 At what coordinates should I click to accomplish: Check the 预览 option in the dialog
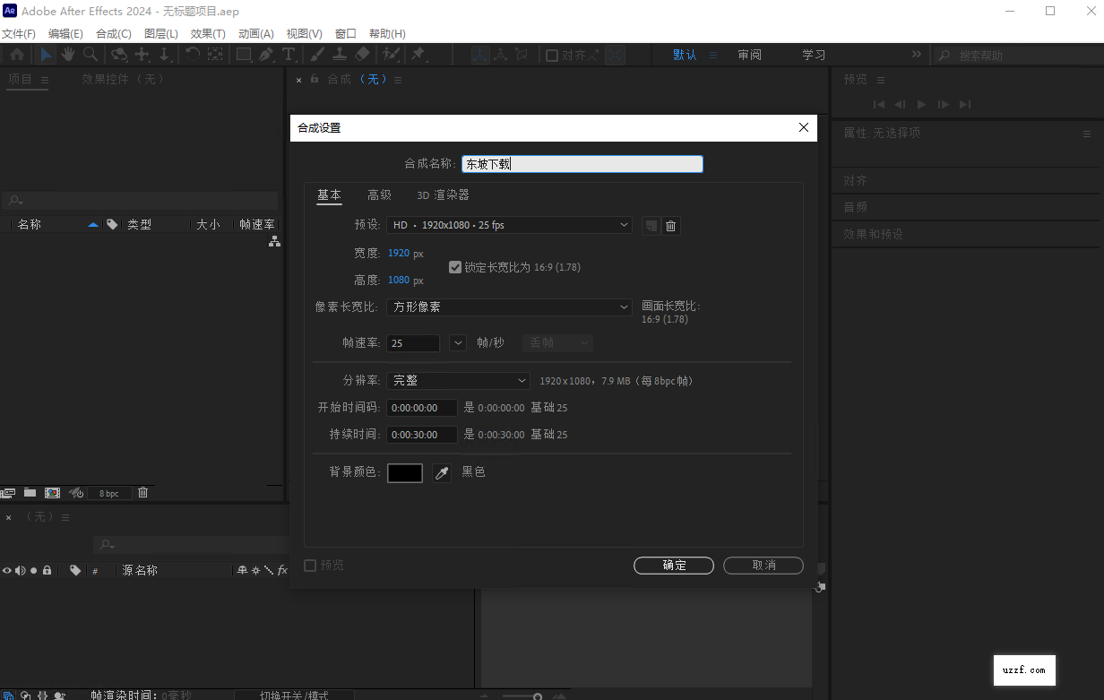point(308,565)
